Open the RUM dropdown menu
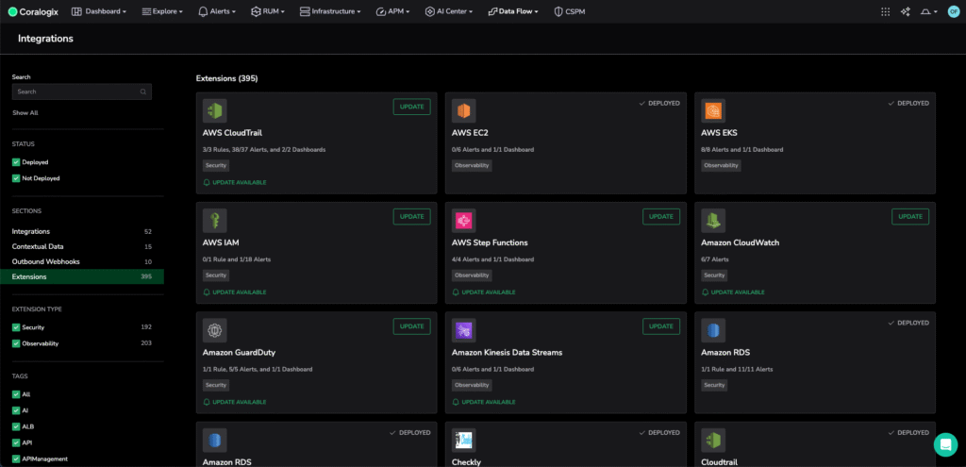The height and width of the screenshot is (467, 966). point(268,11)
